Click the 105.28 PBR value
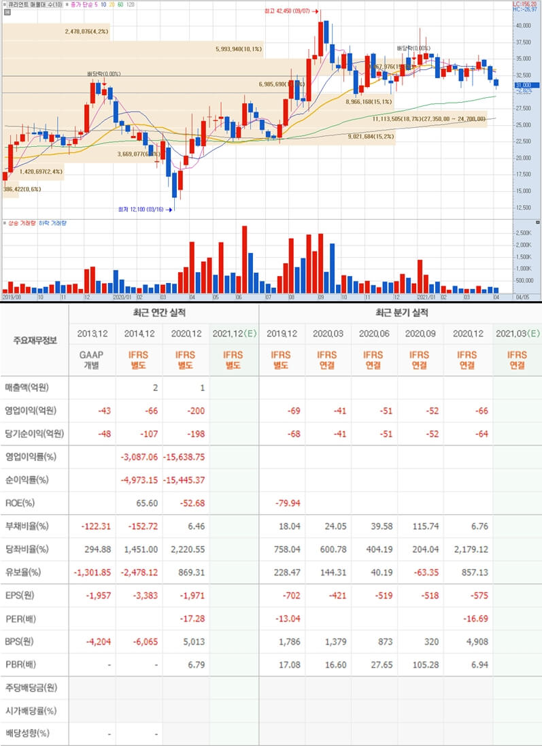Image resolution: width=542 pixels, height=746 pixels. coord(426,664)
